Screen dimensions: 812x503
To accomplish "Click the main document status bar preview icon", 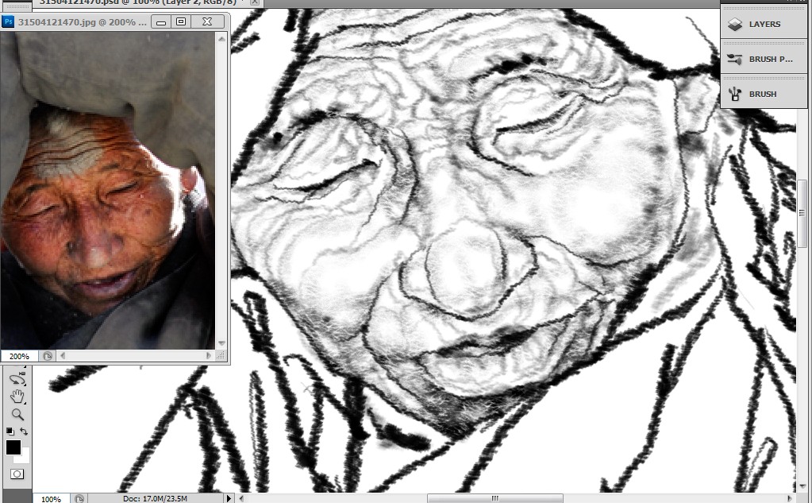I will tap(79, 499).
